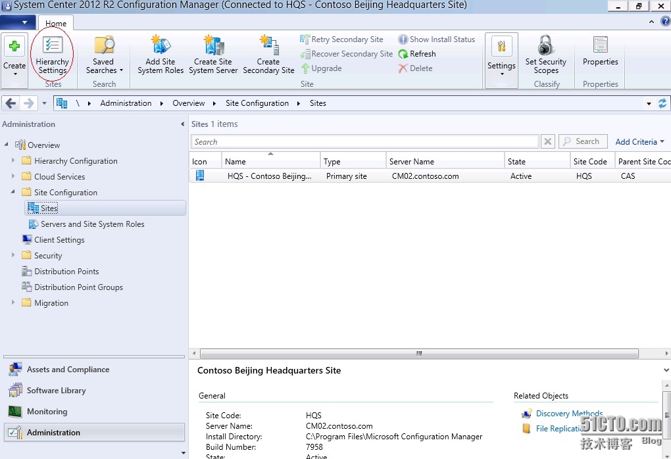Collapse the Administration navigation pane
Screen dimensions: 671x459
click(x=183, y=124)
